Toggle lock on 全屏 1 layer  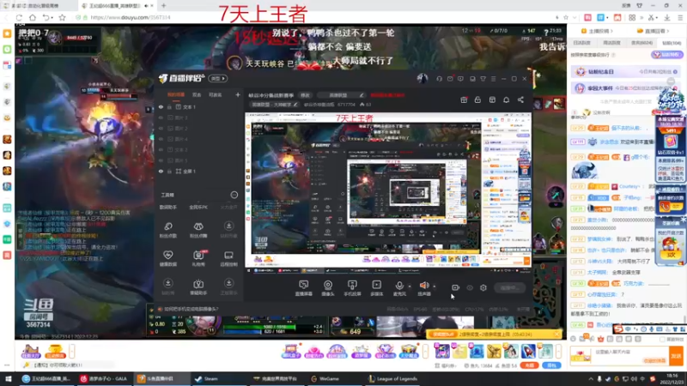169,172
